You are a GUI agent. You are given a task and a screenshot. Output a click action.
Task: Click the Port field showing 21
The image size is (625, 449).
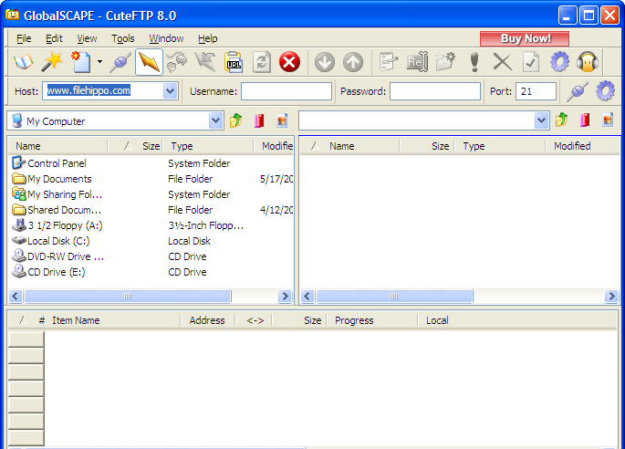click(536, 91)
